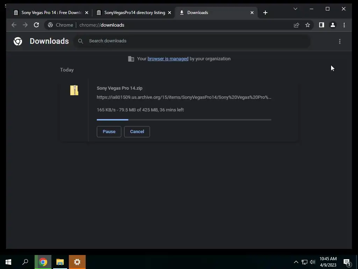This screenshot has width=358, height=269.
Task: Close the SonyVegasPro14 directory listing tab
Action: [x=170, y=13]
